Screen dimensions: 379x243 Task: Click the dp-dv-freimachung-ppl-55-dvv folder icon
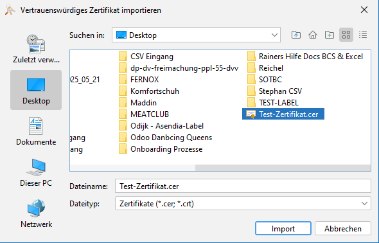click(x=123, y=68)
